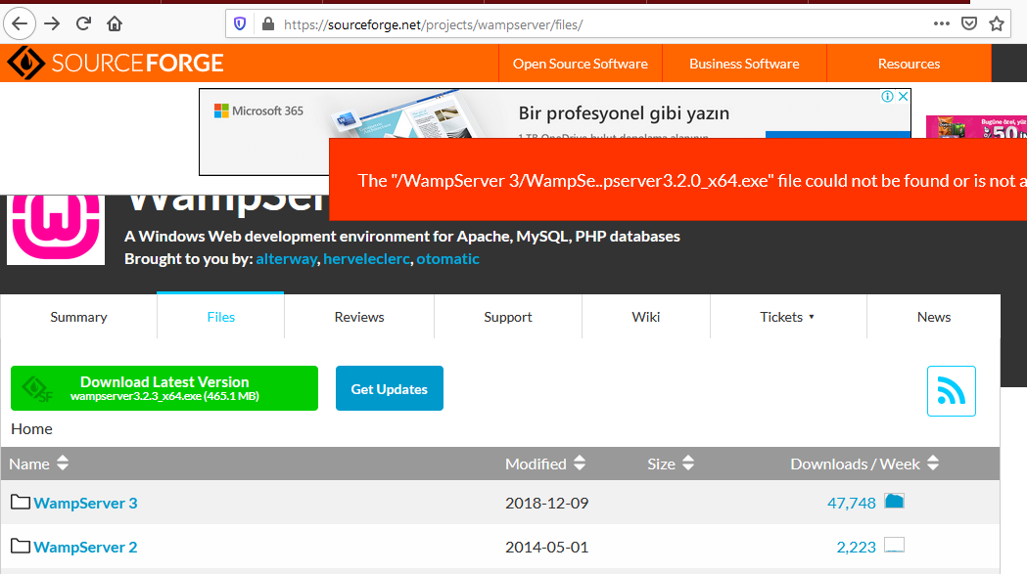Open the RSS feed icon button

pos(951,391)
